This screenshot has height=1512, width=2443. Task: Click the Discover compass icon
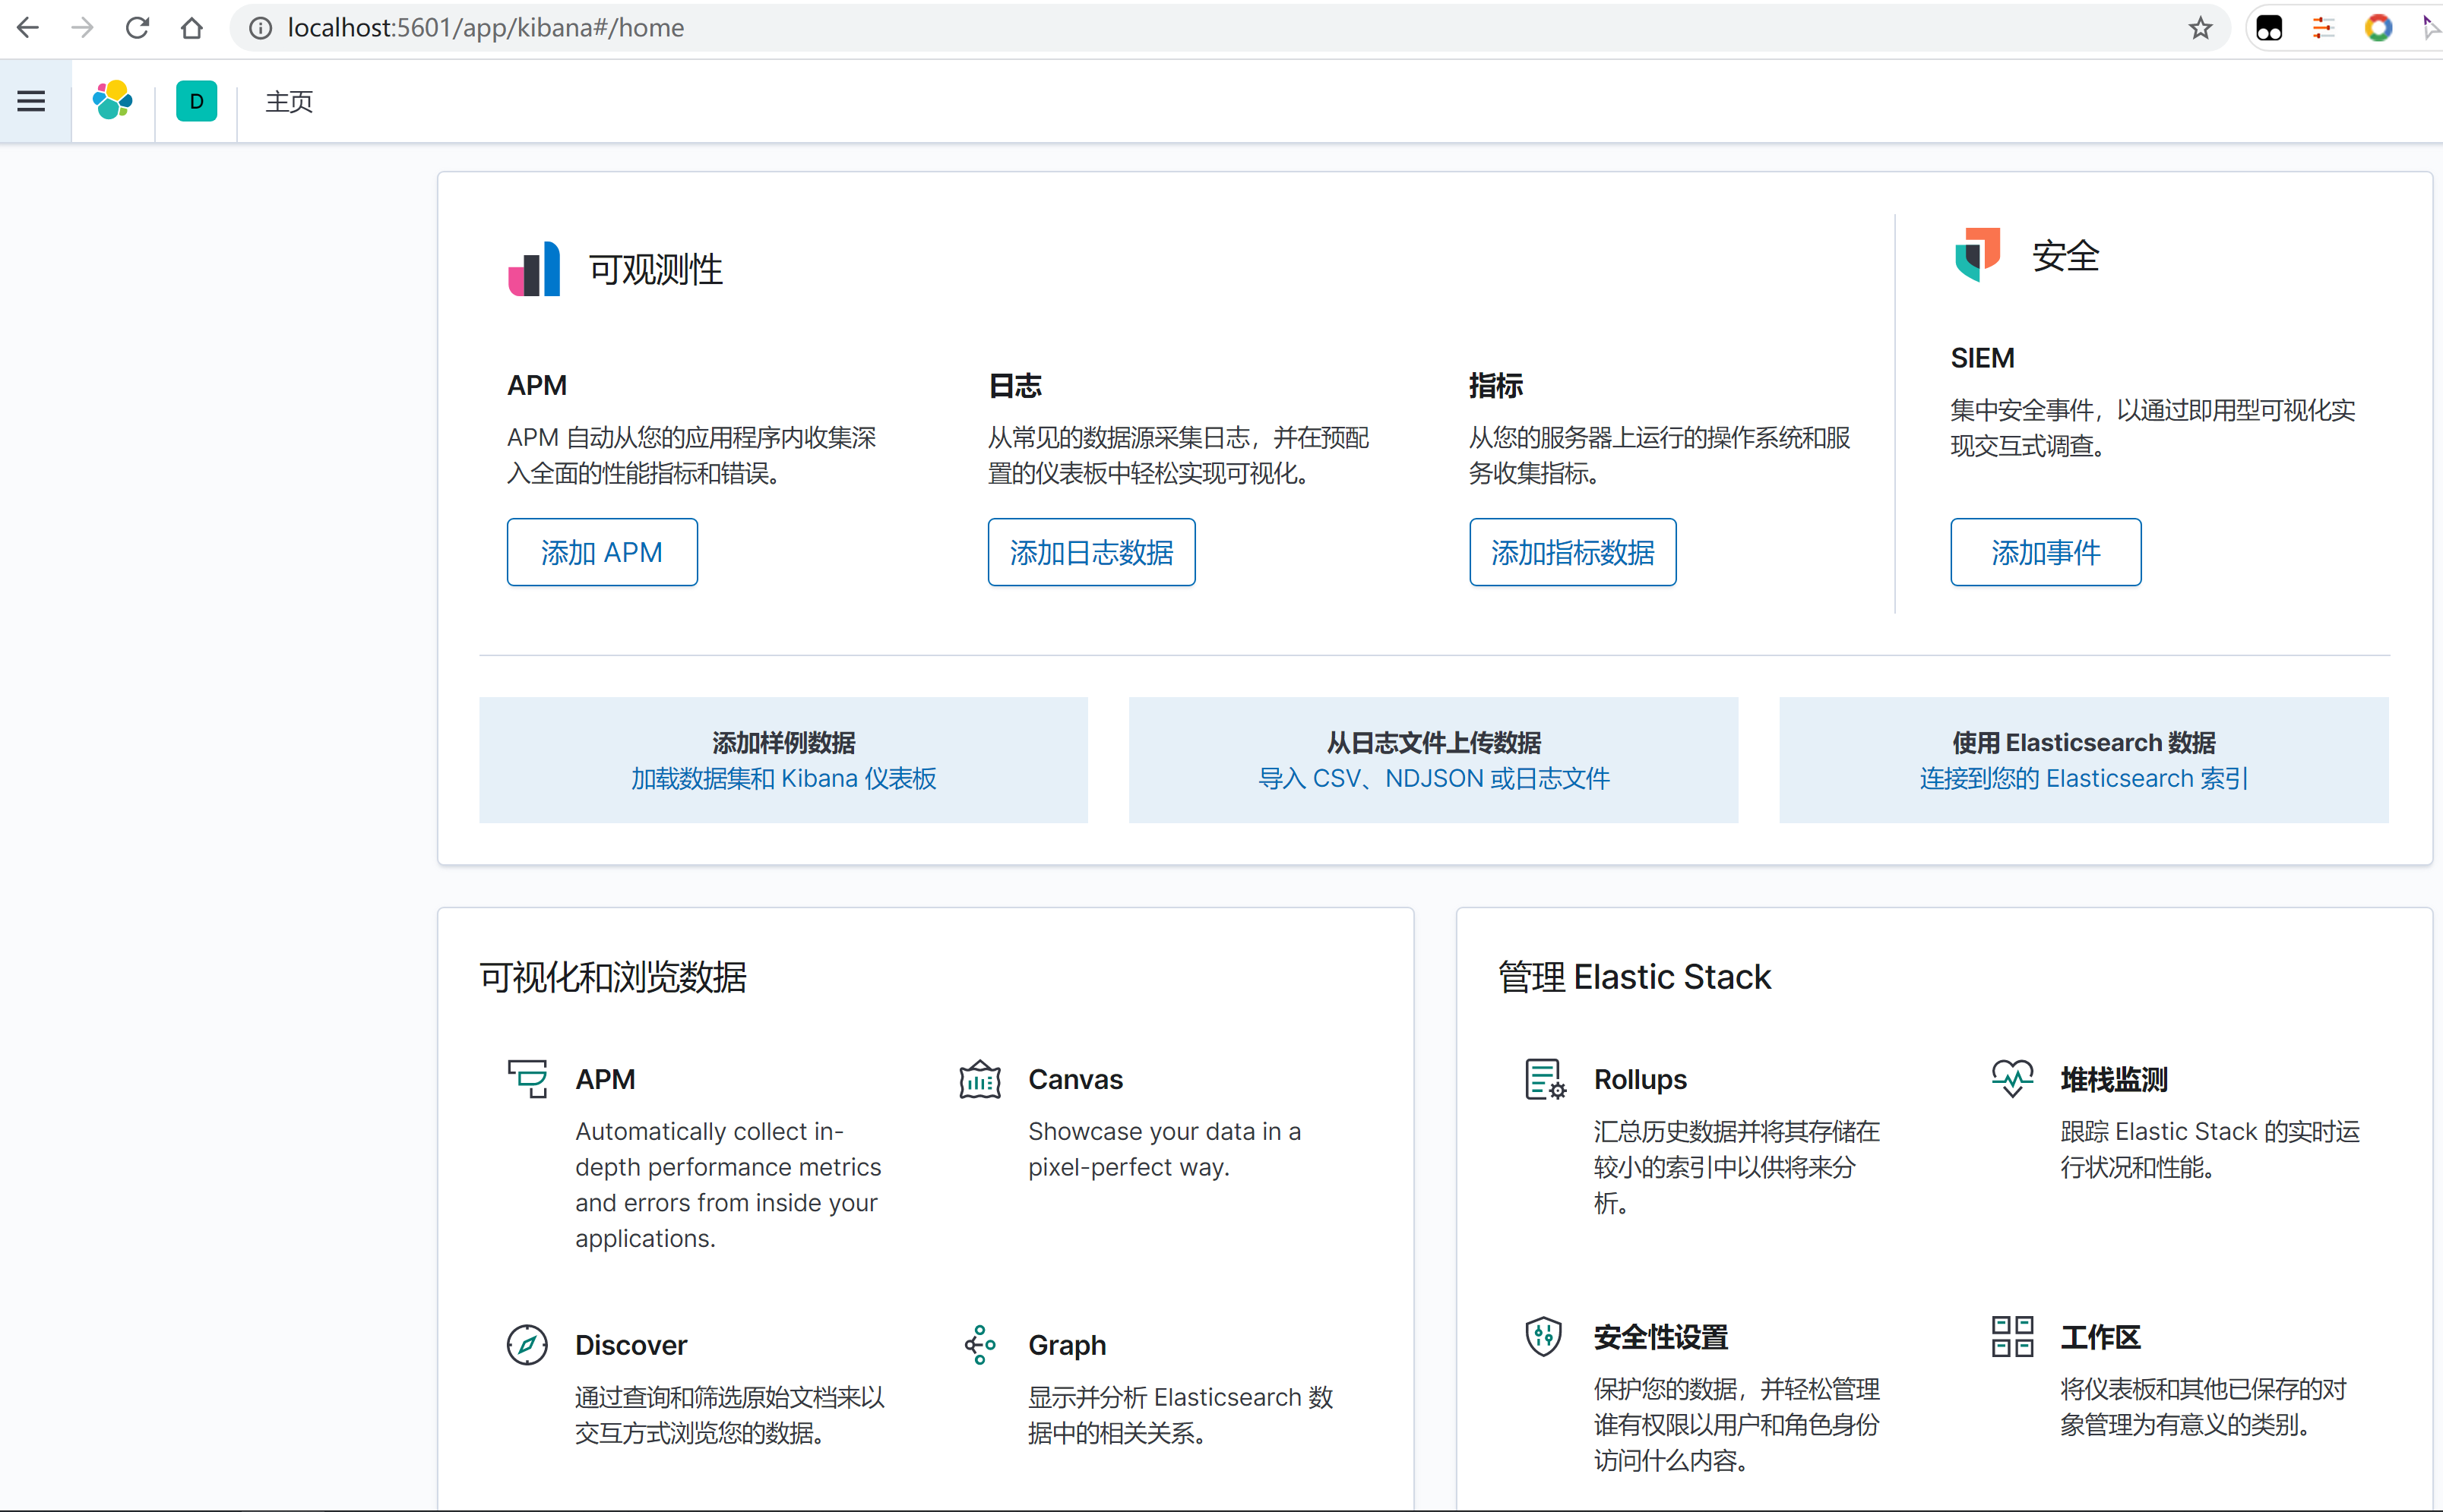point(527,1345)
